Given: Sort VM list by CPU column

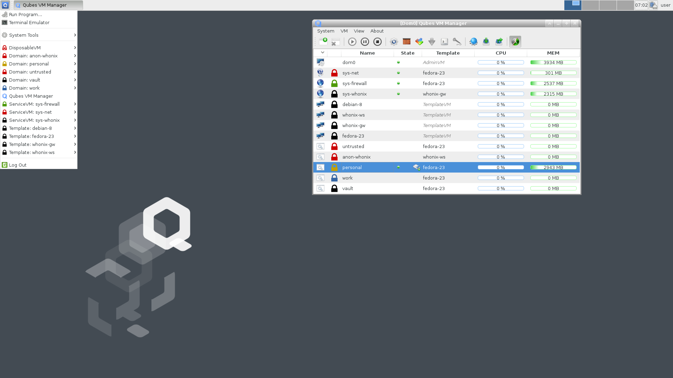Looking at the screenshot, I should coord(501,53).
